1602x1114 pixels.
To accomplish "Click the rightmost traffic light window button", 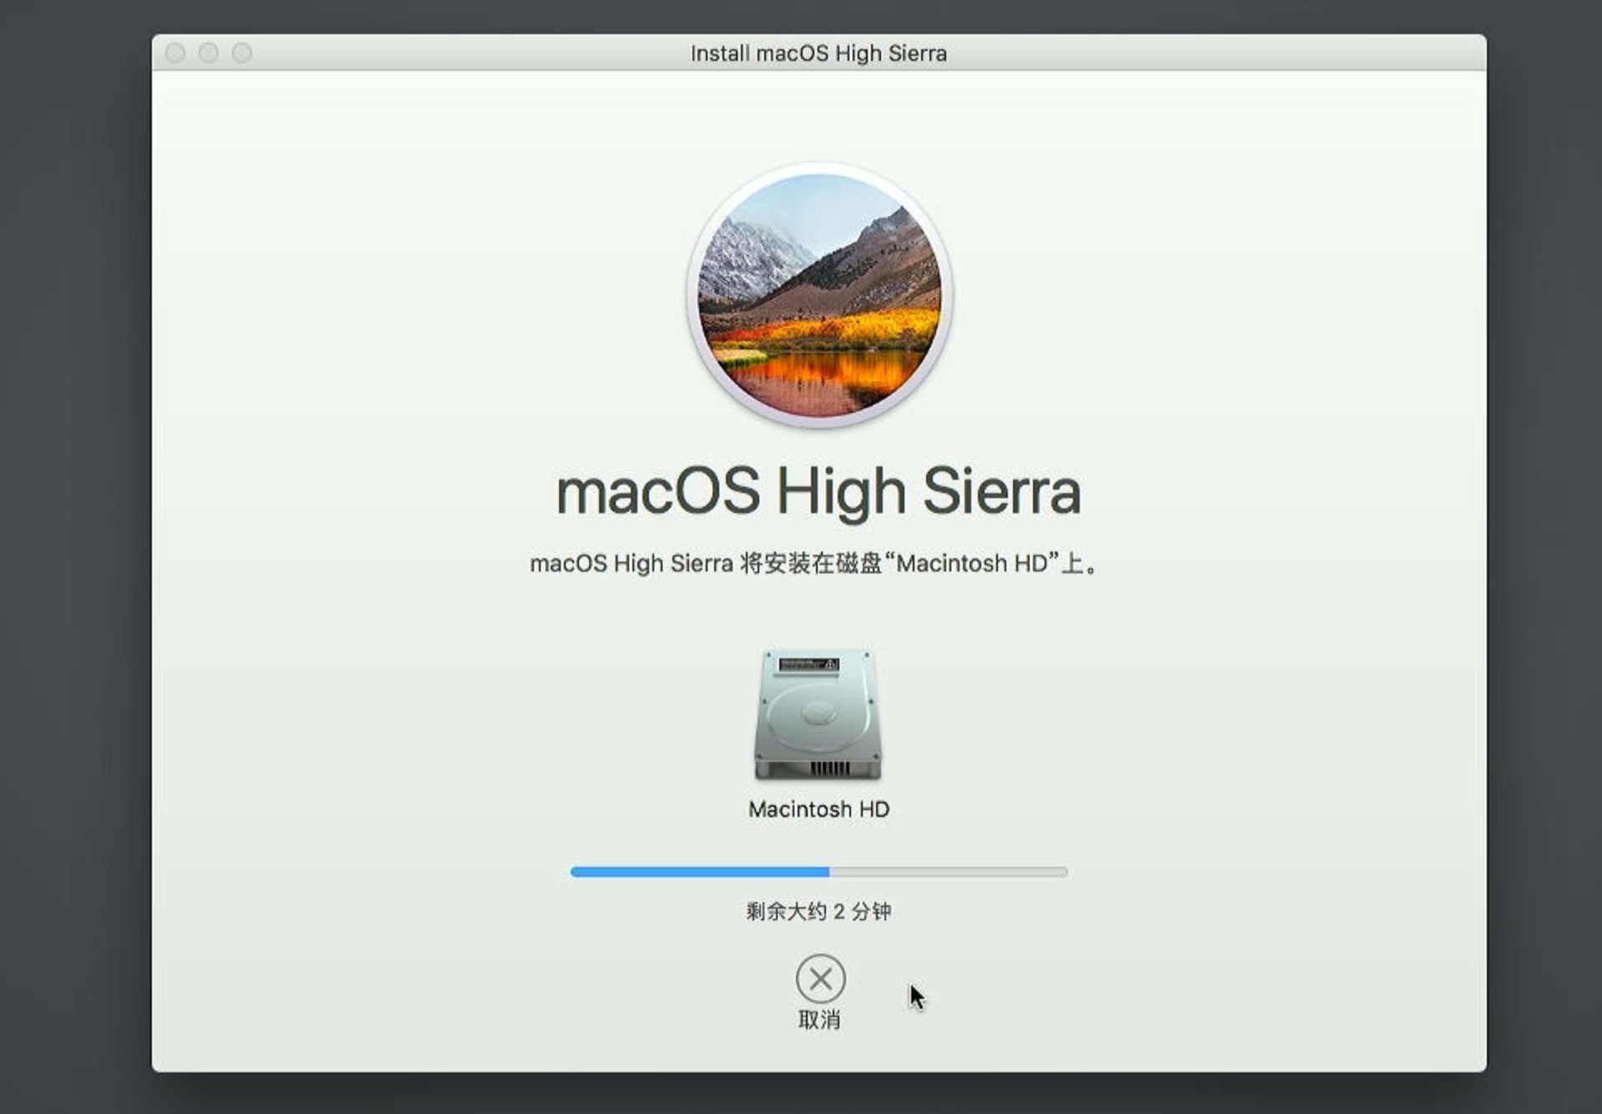I will click(243, 52).
